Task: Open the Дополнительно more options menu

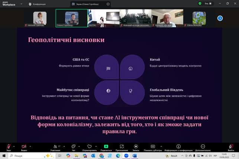Action: coord(203,147)
